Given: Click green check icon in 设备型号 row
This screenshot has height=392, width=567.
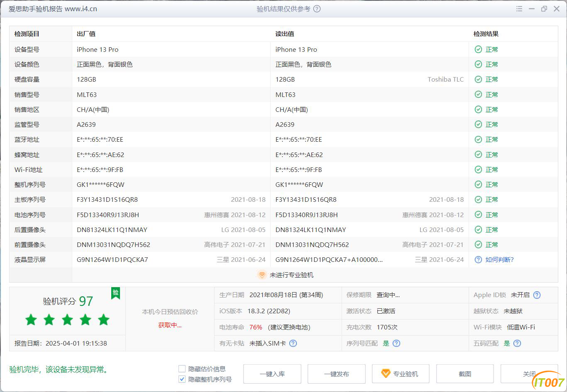Looking at the screenshot, I should pos(478,49).
